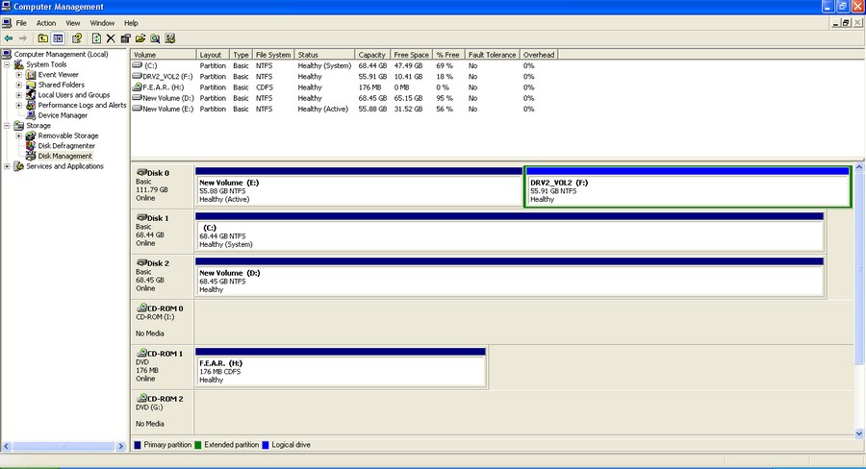Screen dimensions: 866x469
Task: Click the Delete (X) toolbar icon
Action: point(111,38)
